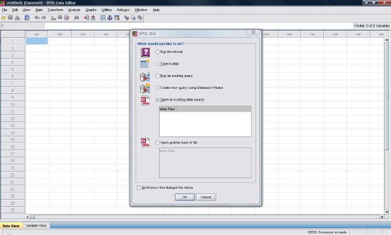Open the Utilities menu
Viewport: 391px width, 235px height.
106,10
